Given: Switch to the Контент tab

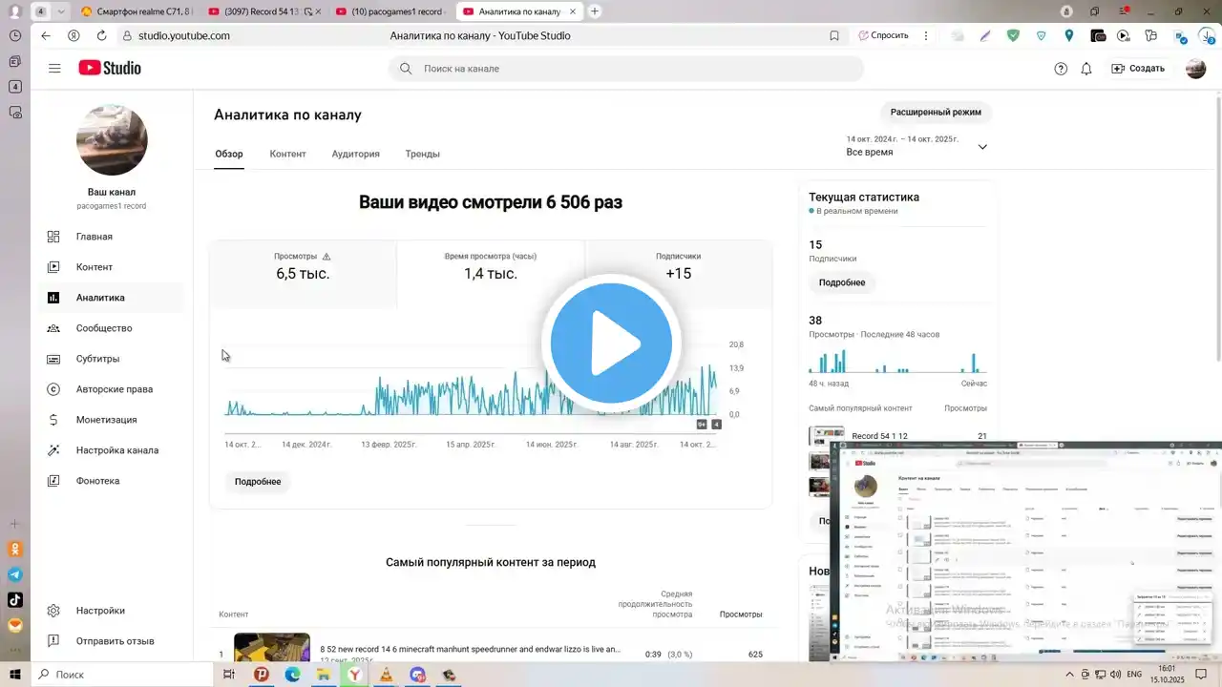Looking at the screenshot, I should 287,154.
